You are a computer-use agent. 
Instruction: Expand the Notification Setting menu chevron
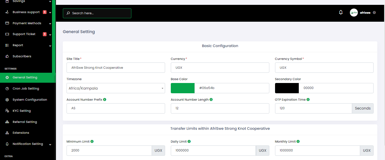click(50, 145)
